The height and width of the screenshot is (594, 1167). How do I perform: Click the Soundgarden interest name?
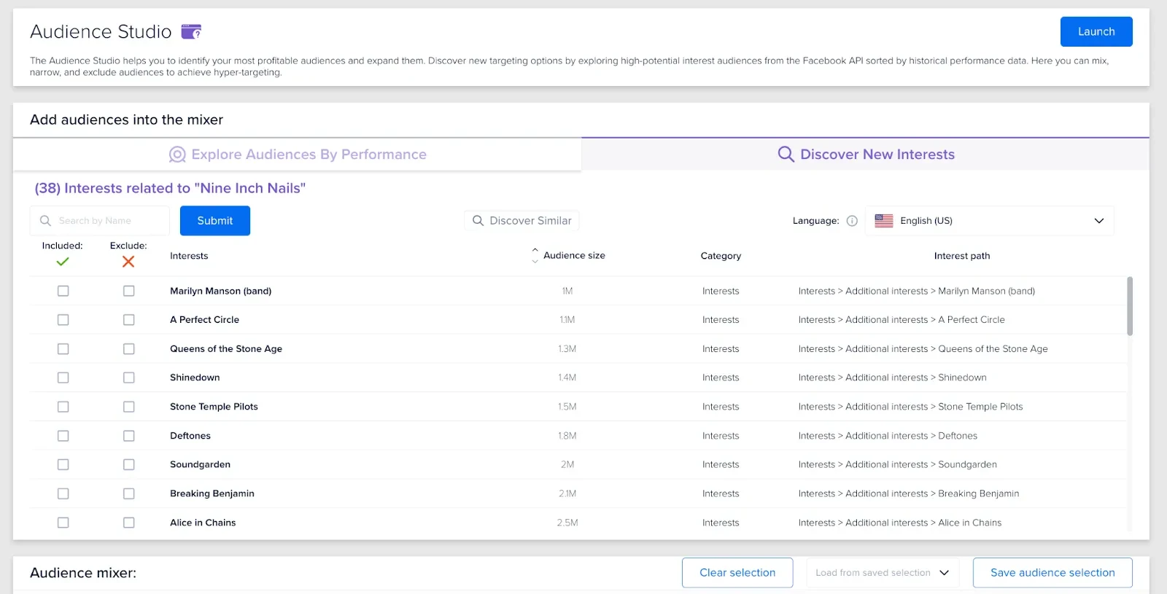(x=201, y=464)
